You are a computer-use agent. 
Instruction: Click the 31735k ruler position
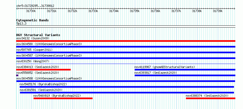coord(135,11)
